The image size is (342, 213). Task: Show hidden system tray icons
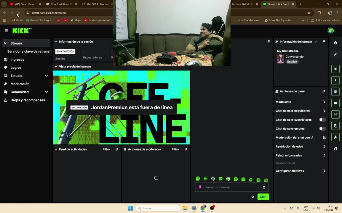click(x=285, y=208)
